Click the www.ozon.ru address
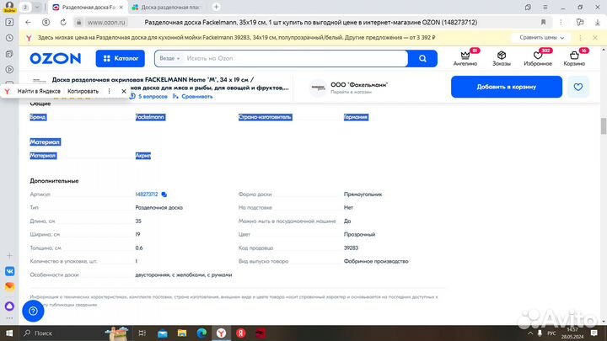The width and height of the screenshot is (607, 341). pos(106,23)
